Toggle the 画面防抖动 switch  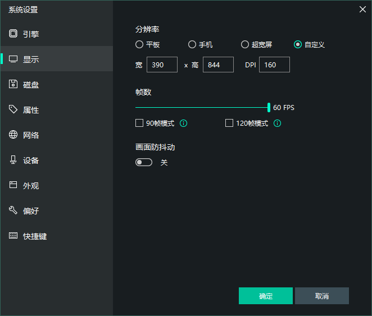[x=144, y=162]
